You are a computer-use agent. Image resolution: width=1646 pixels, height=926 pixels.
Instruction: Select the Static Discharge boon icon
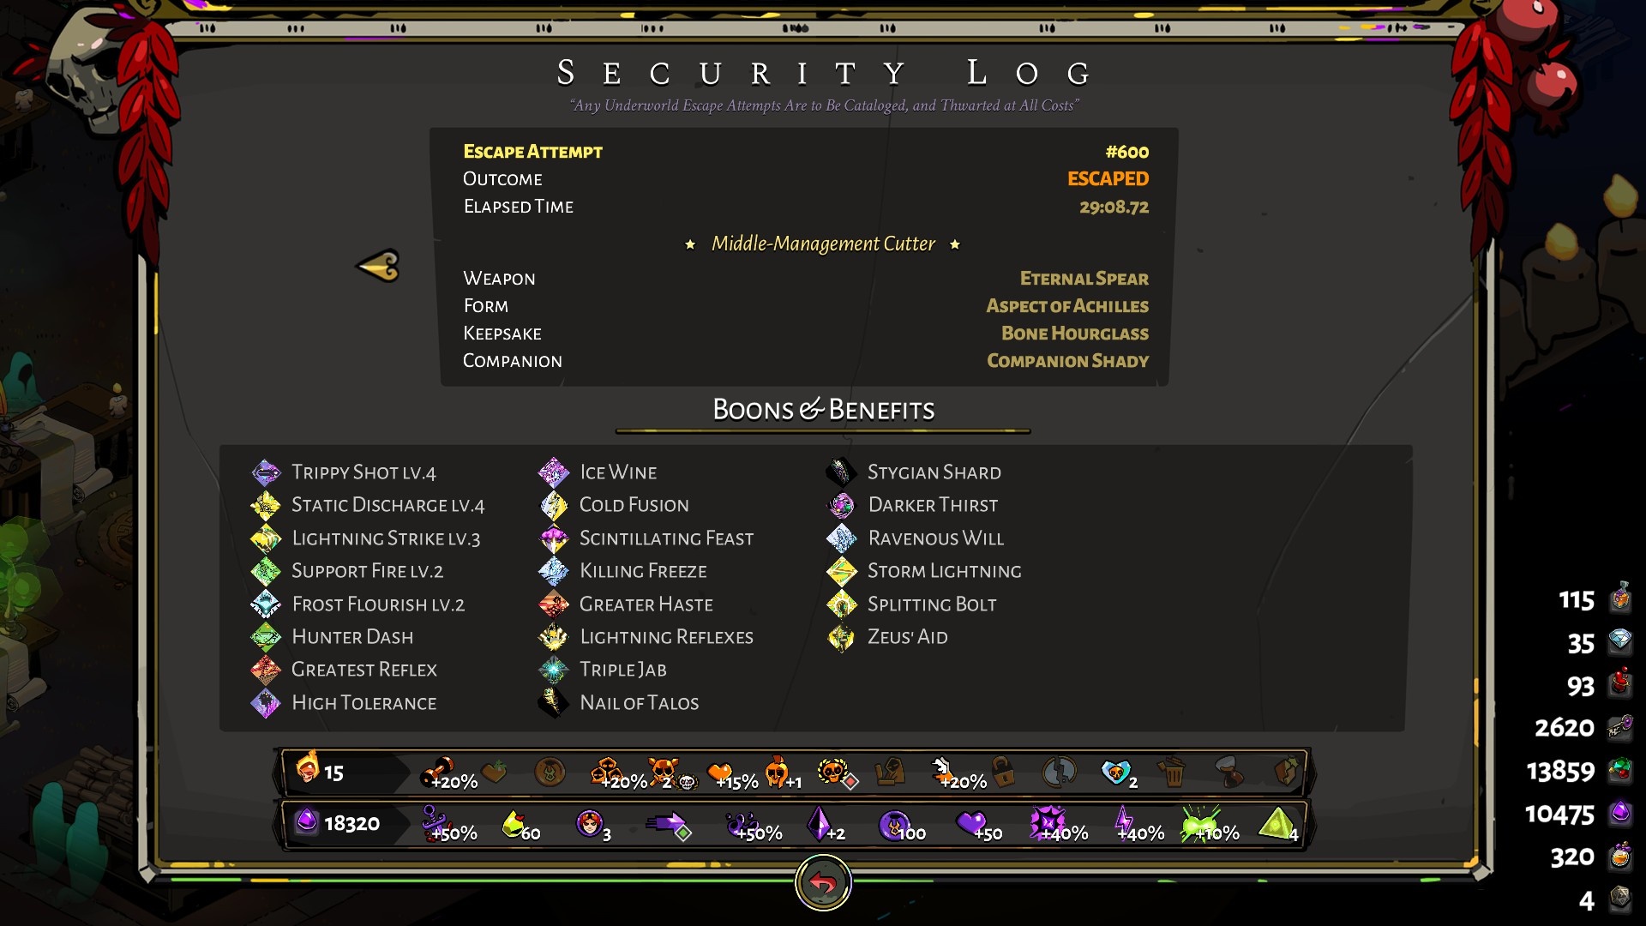[266, 505]
